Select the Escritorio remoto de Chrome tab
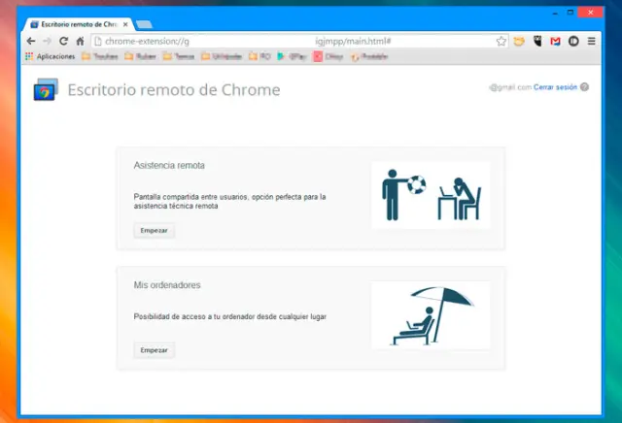The width and height of the screenshot is (622, 423). 80,23
